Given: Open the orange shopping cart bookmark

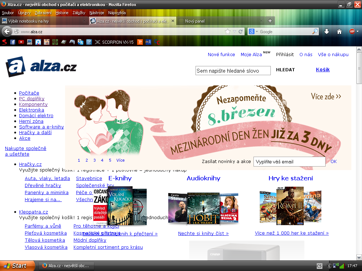Looking at the screenshot, I should tap(140, 42).
